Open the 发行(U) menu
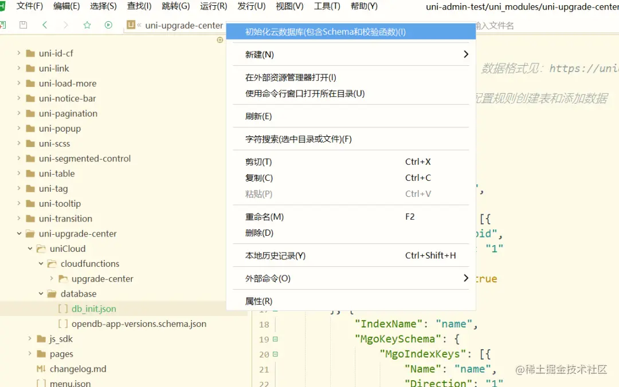This screenshot has width=619, height=387. pos(252,6)
